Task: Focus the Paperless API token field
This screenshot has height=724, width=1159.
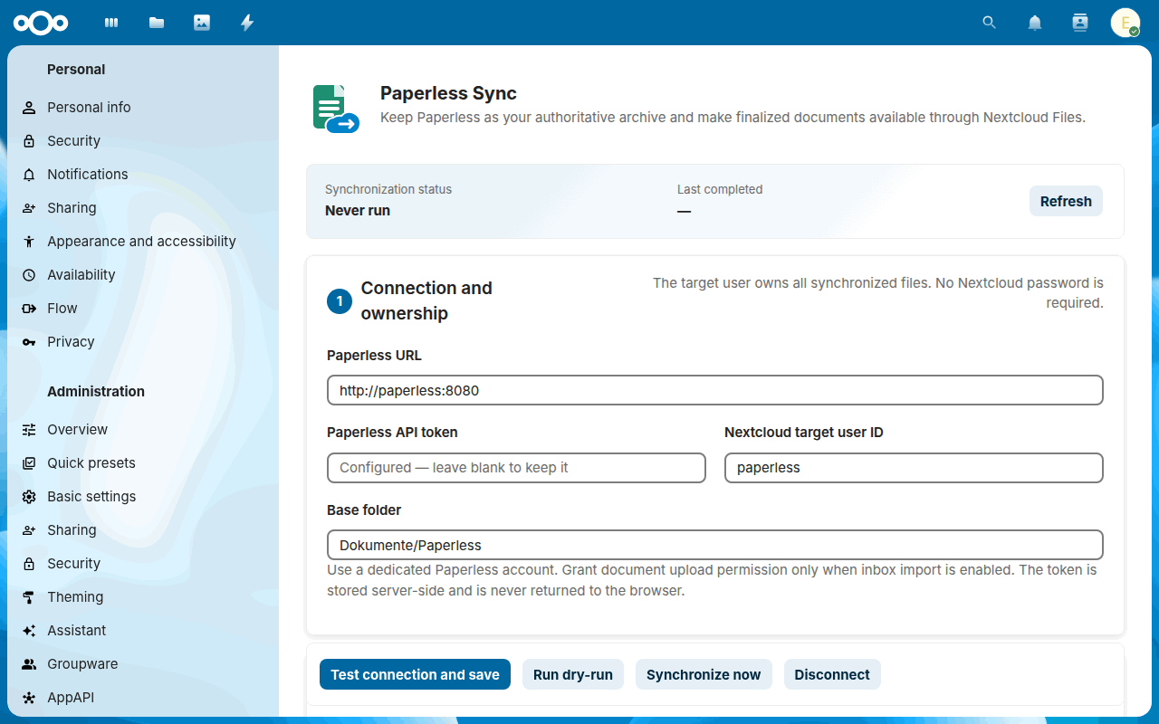Action: click(x=516, y=468)
